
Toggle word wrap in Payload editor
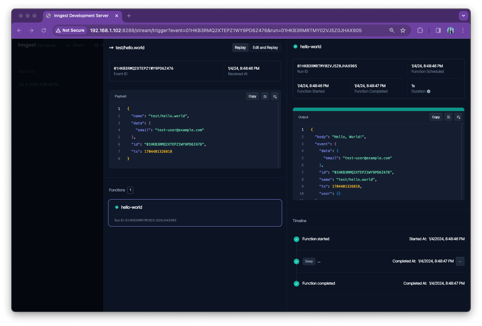point(265,96)
